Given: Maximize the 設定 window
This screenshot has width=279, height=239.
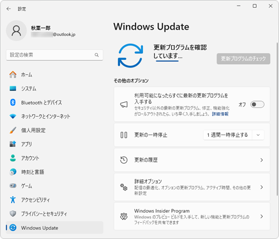Looking at the screenshot, I should coord(254,6).
